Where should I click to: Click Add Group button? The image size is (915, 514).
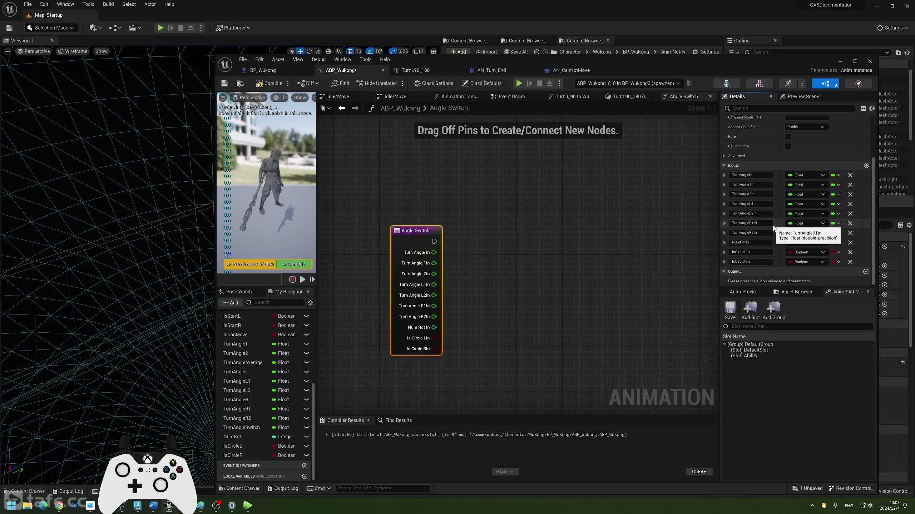(774, 310)
